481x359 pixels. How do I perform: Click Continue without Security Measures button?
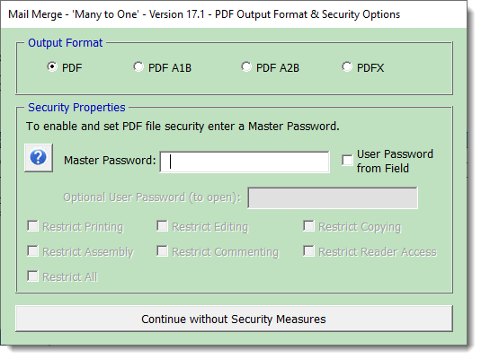pyautogui.click(x=234, y=319)
